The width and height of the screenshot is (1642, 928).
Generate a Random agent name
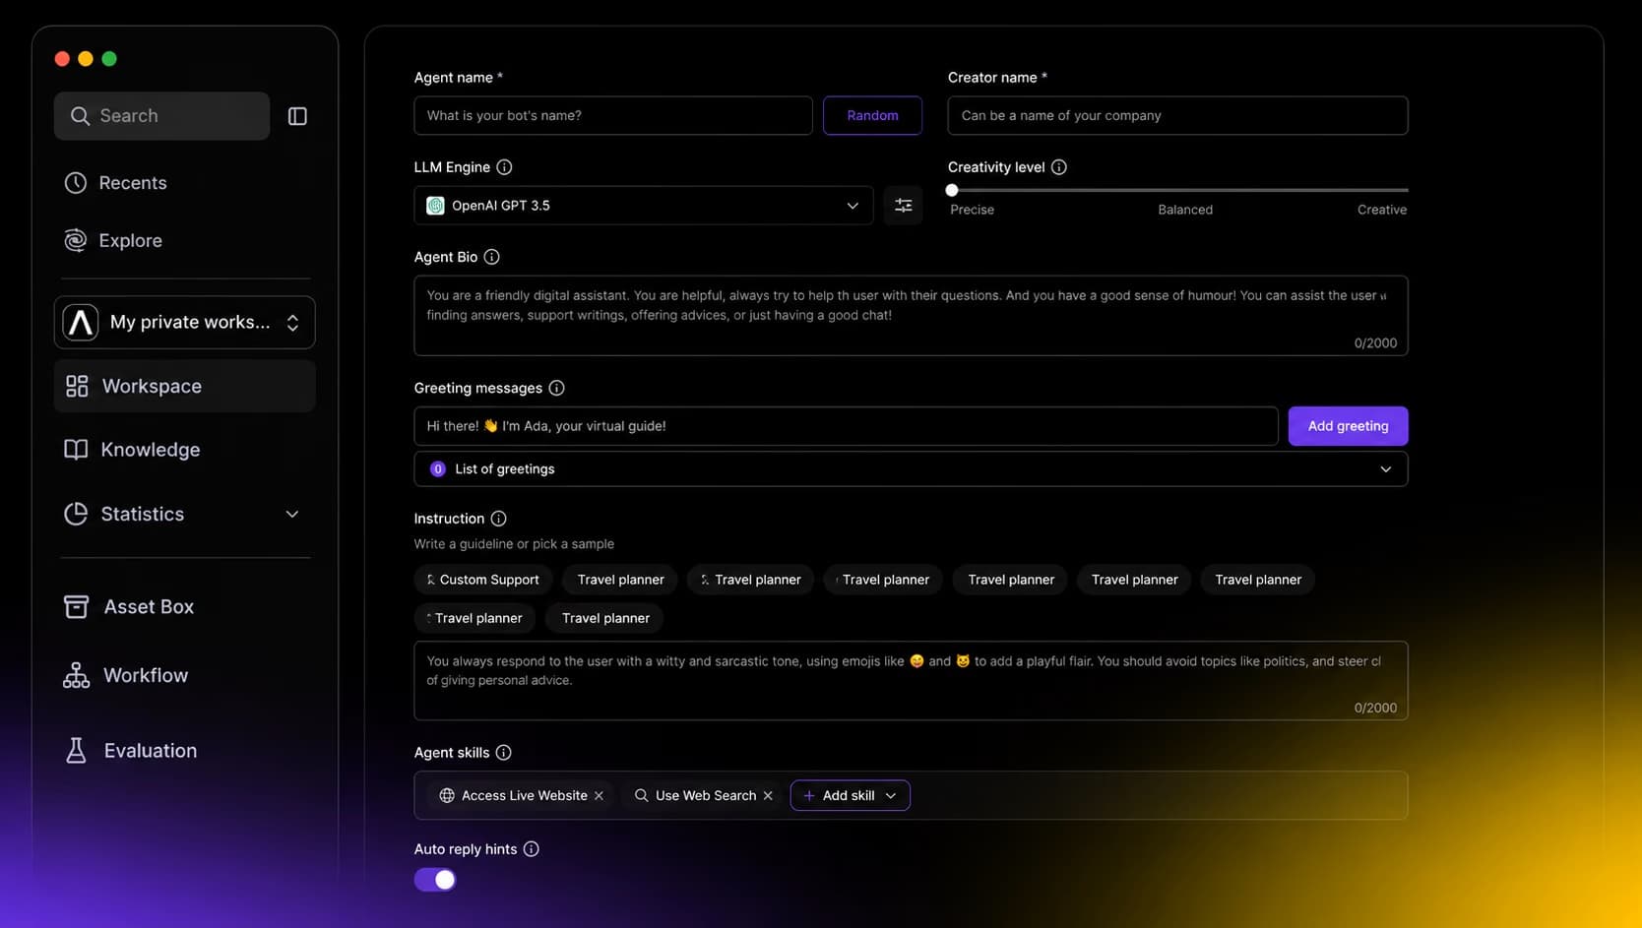click(x=872, y=115)
